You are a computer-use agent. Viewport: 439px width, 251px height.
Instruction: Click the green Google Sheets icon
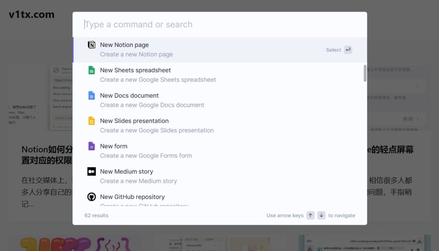click(92, 70)
